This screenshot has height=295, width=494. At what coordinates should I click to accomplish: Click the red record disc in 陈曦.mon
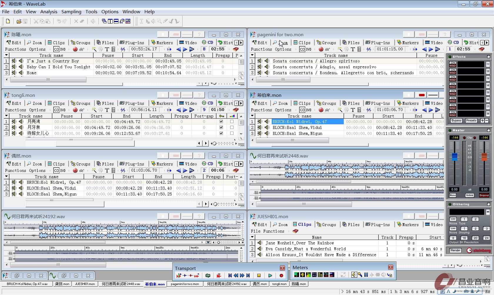(x=75, y=49)
